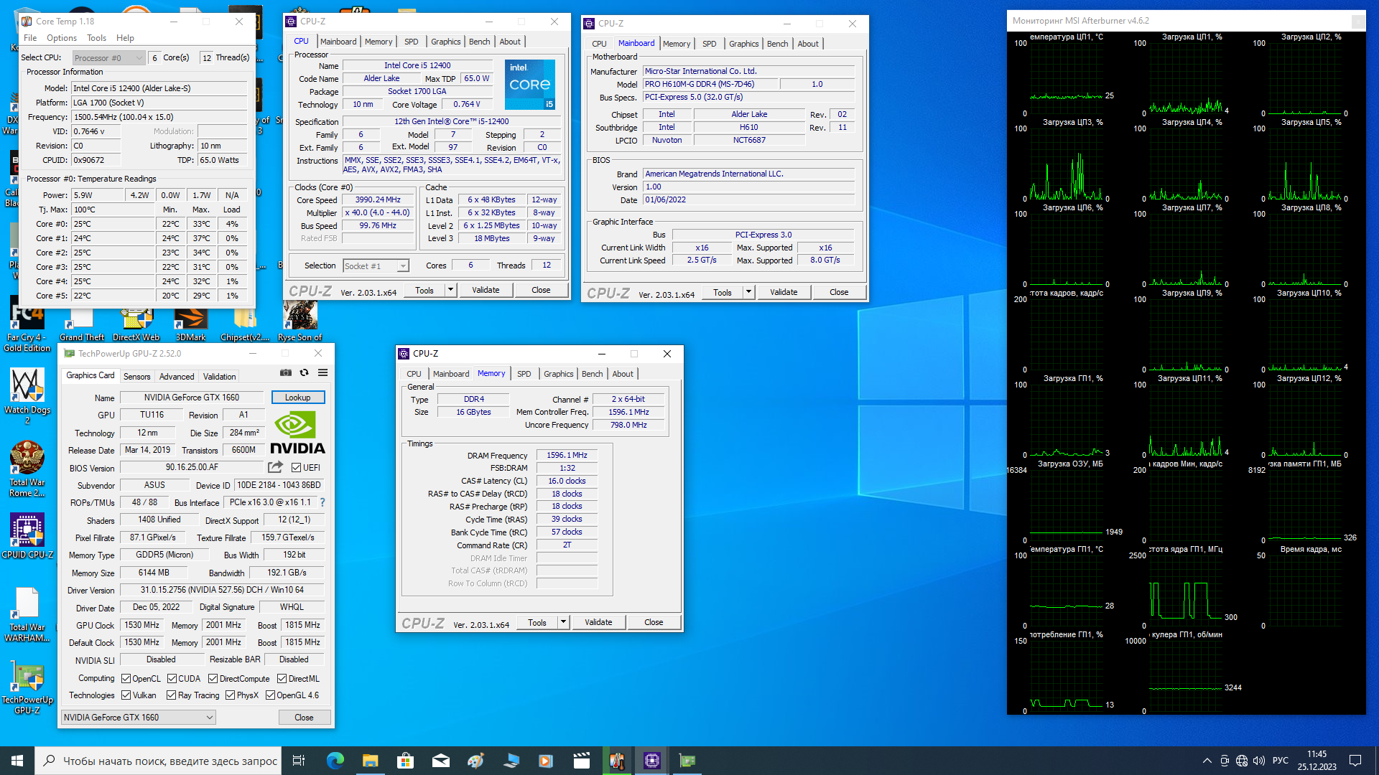Image resolution: width=1379 pixels, height=775 pixels.
Task: Click Microsoft Edge in the taskbar
Action: click(x=335, y=761)
